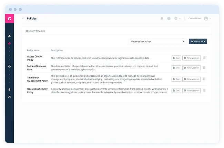Open Doc for Access Control Policy
The height and width of the screenshot is (148, 224).
[x=176, y=58]
